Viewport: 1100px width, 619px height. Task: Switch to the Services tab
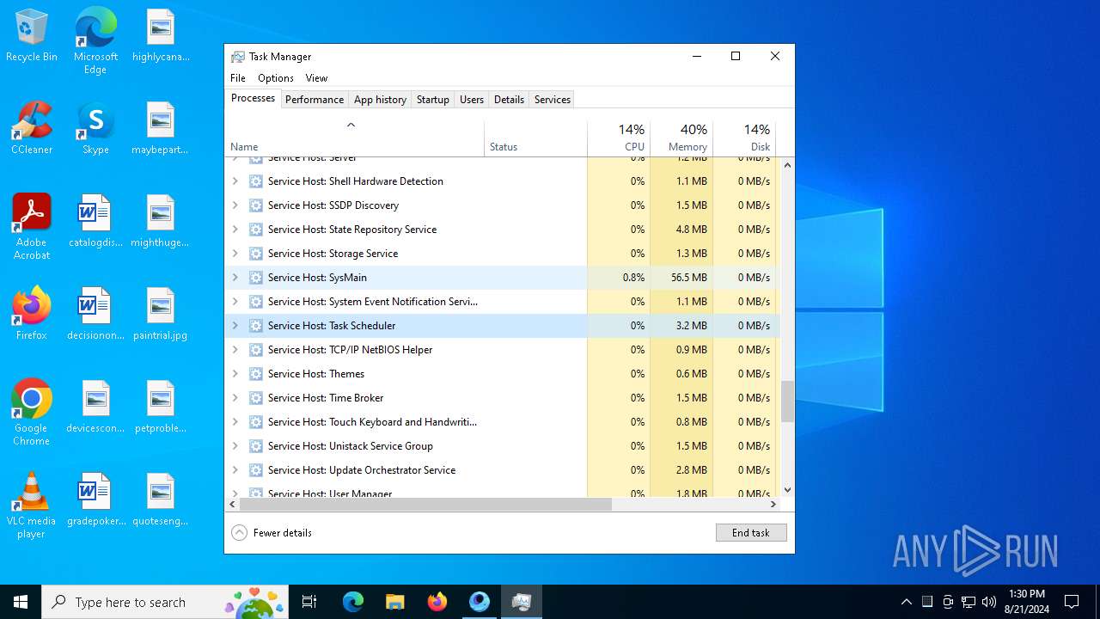click(x=553, y=100)
